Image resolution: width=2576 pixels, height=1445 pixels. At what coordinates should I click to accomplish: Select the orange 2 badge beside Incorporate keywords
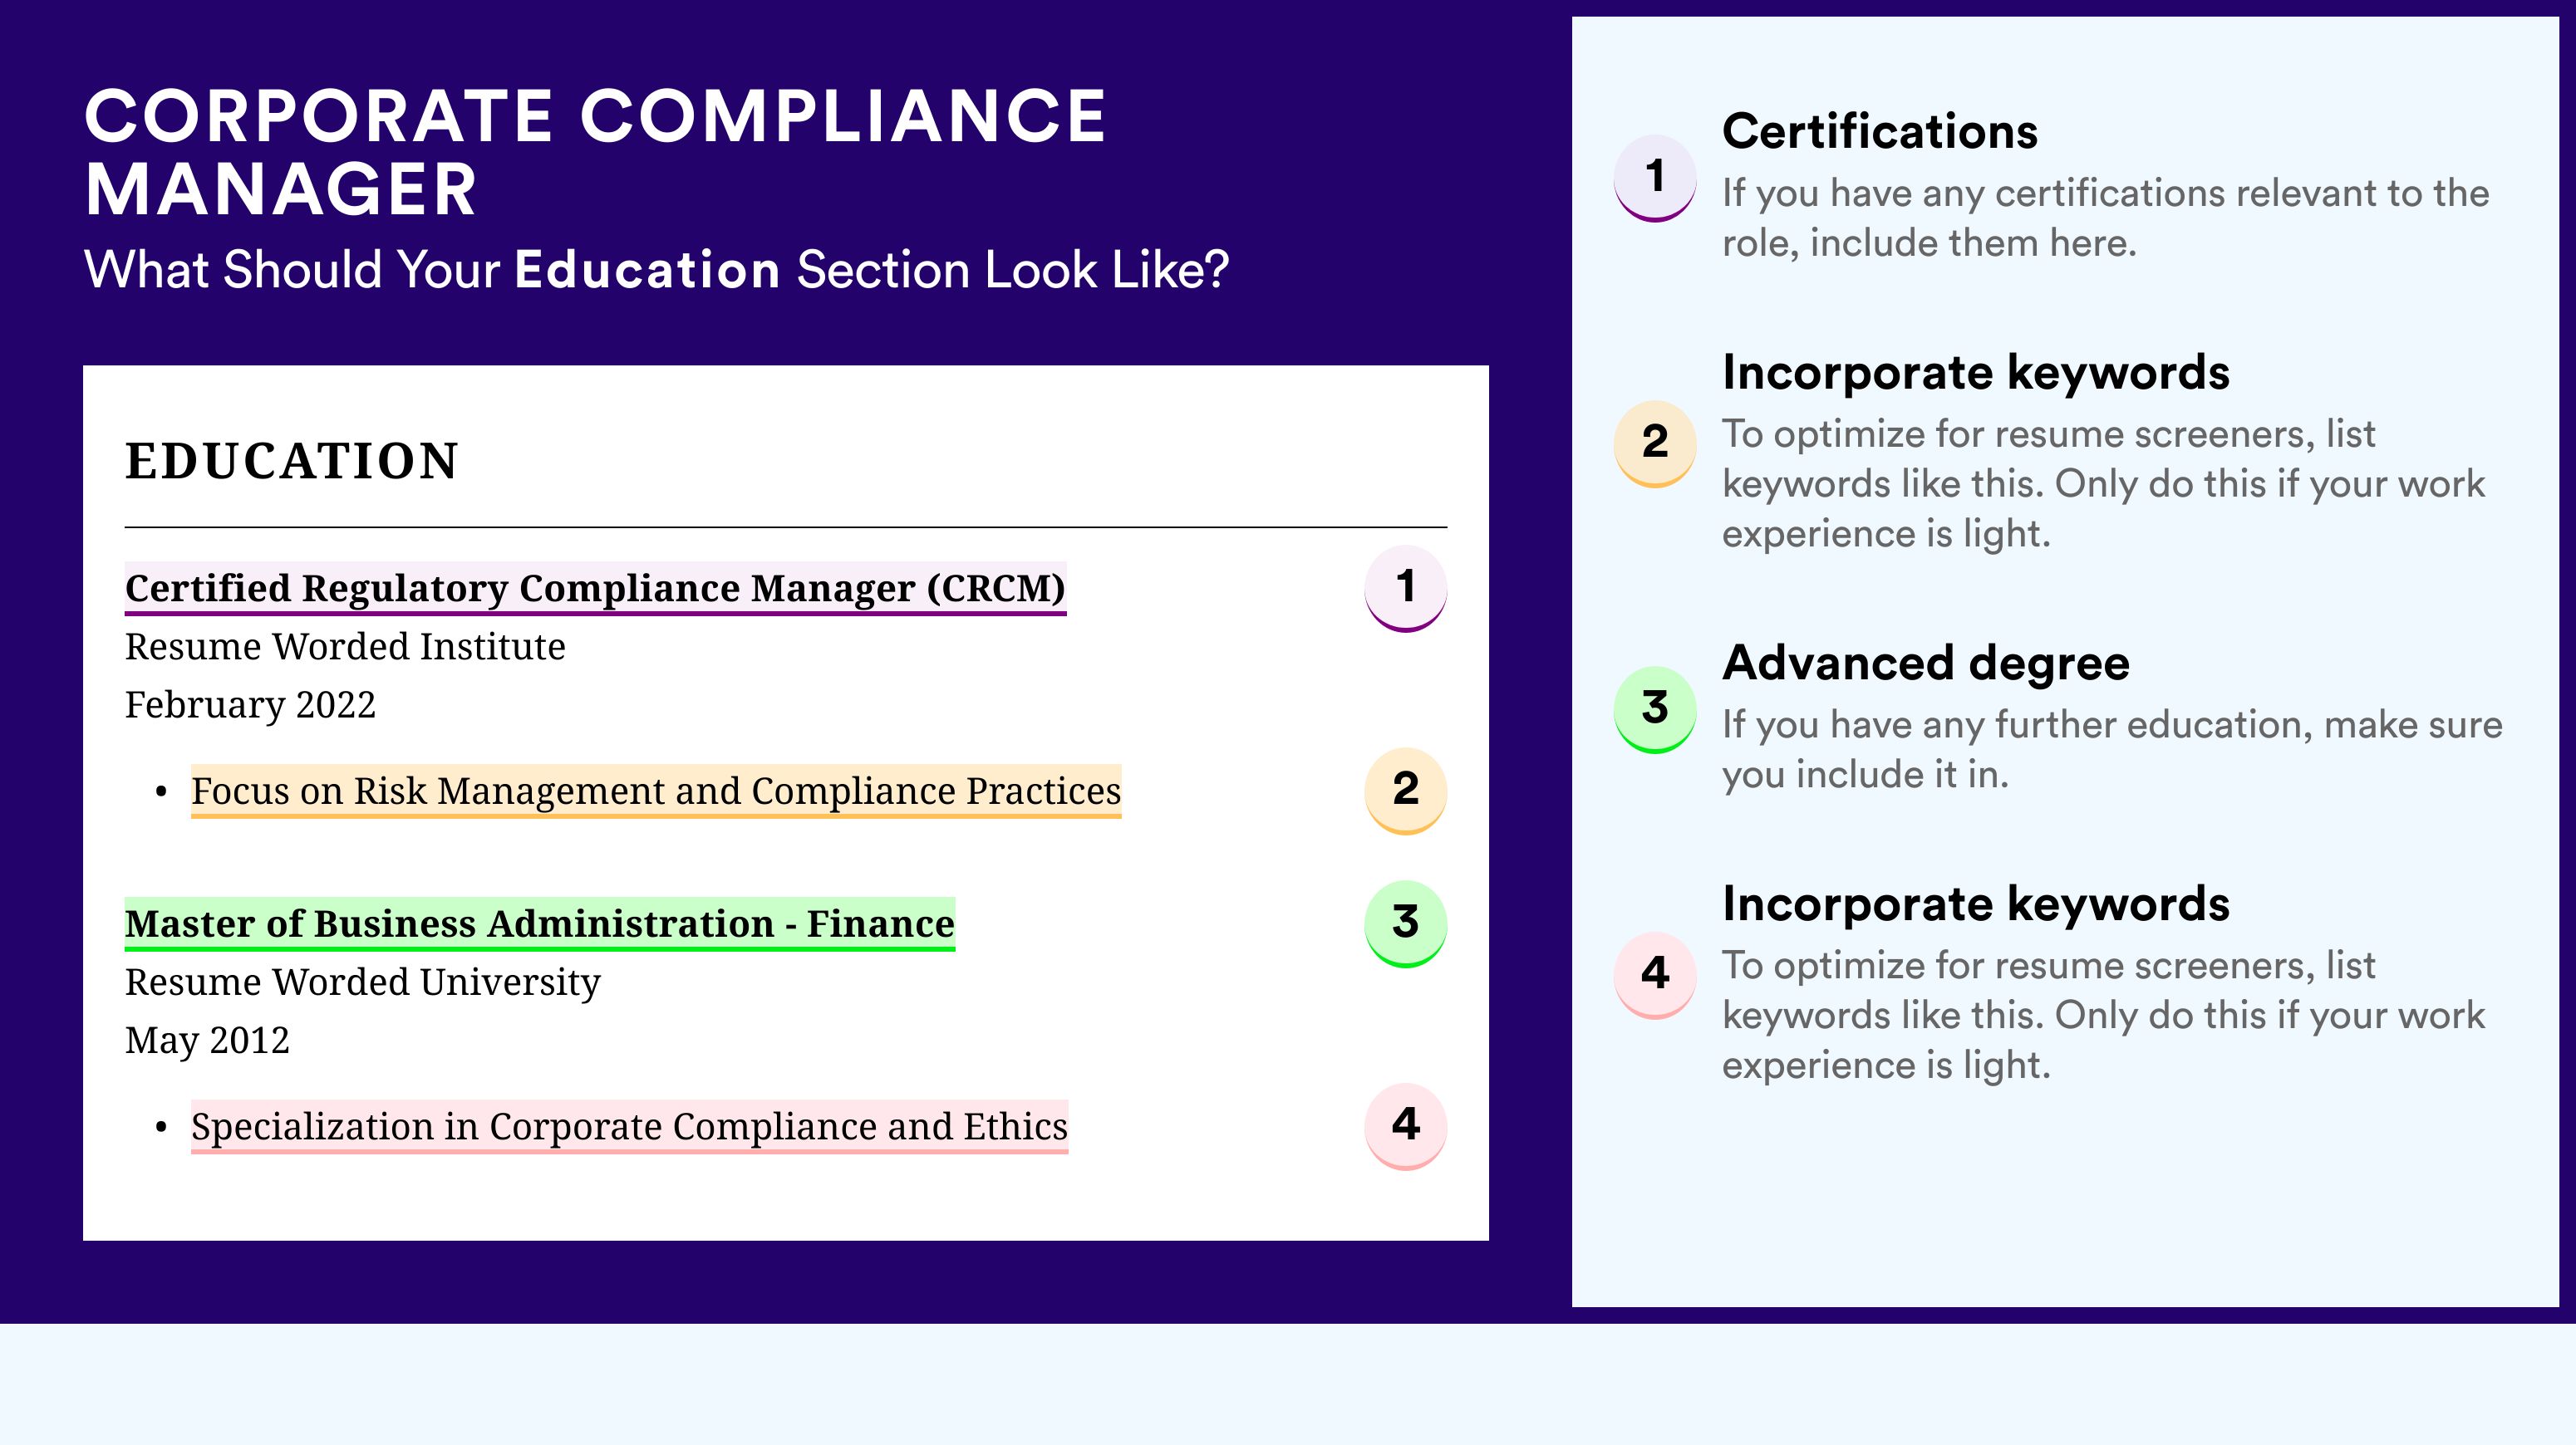click(1654, 443)
